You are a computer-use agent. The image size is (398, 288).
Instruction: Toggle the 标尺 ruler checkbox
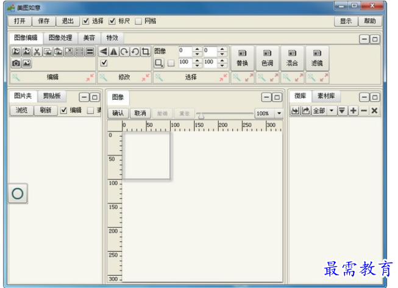coord(112,21)
